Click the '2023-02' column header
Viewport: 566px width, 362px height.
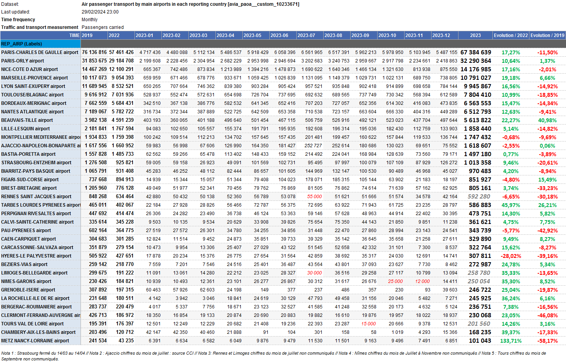click(x=175, y=35)
